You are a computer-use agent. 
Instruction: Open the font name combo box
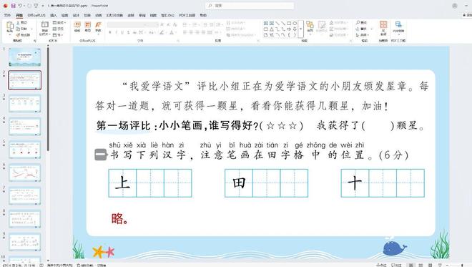(x=126, y=25)
